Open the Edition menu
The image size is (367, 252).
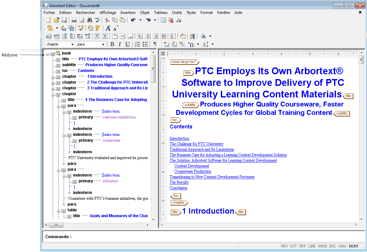[65, 13]
